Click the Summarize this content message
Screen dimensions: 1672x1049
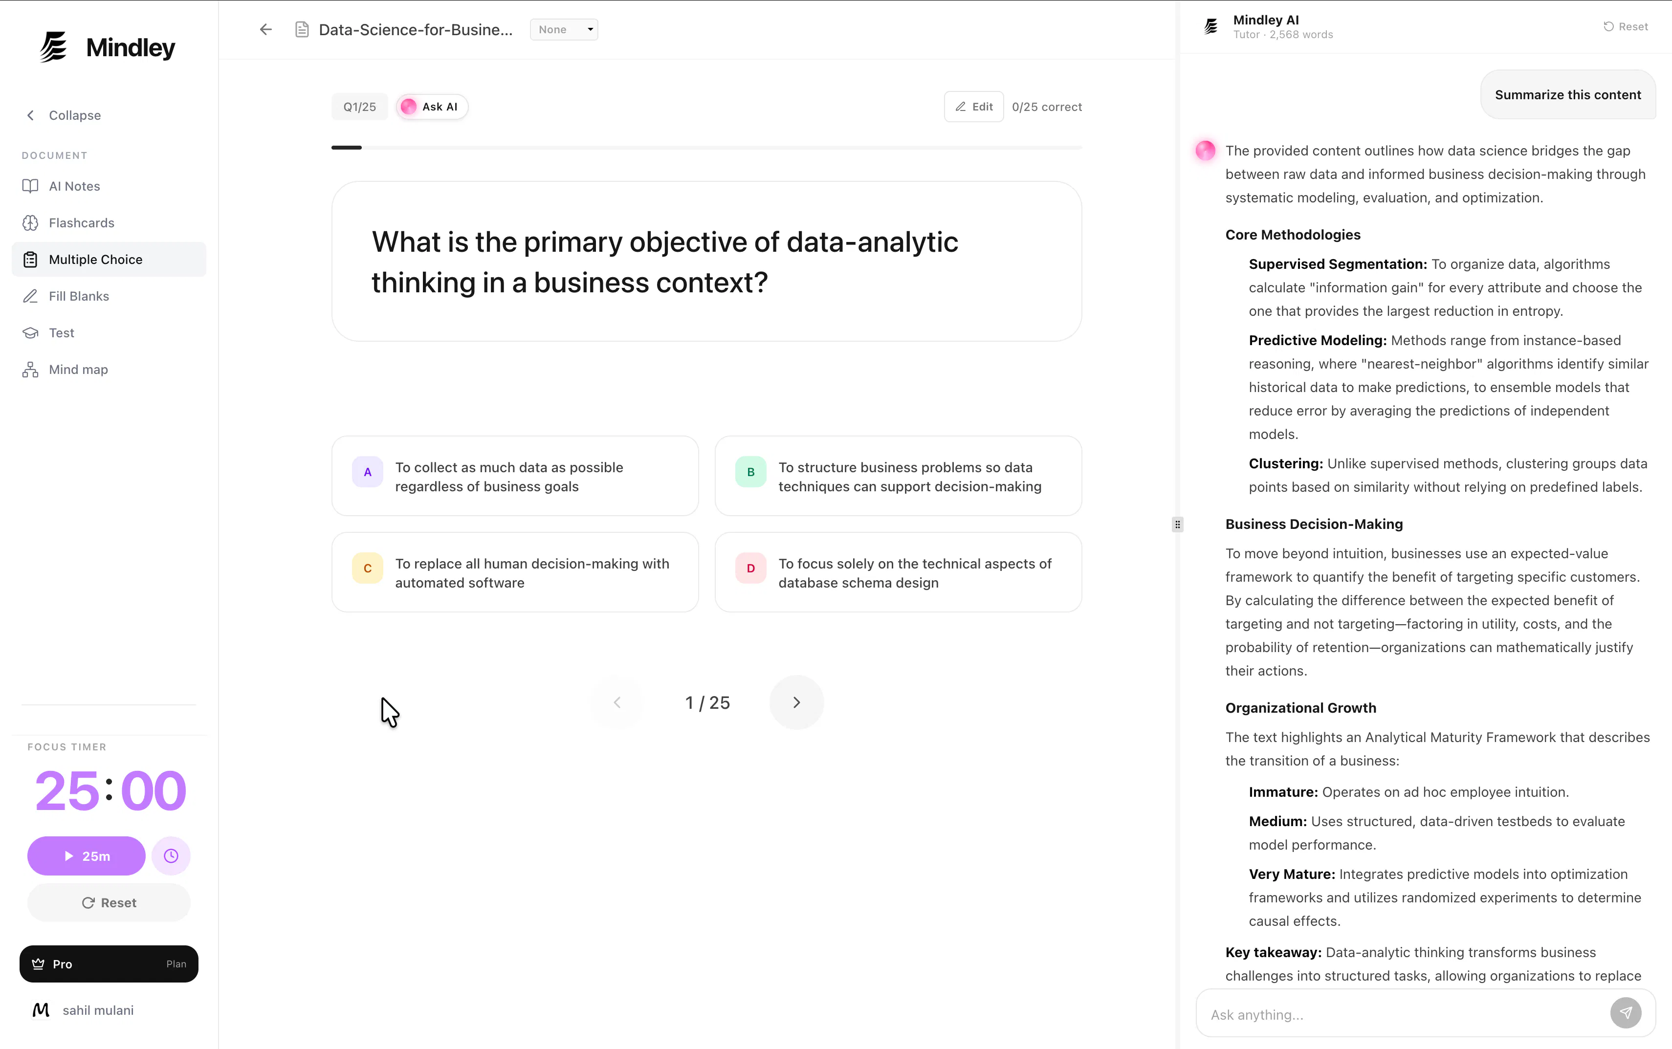[x=1568, y=94]
